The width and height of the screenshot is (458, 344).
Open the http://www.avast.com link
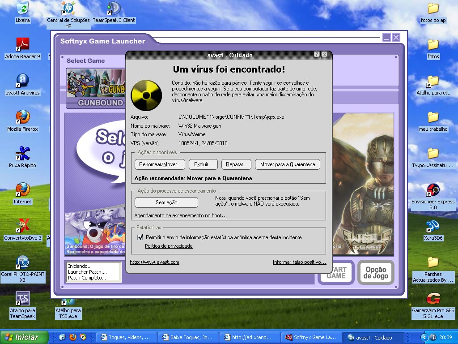154,262
